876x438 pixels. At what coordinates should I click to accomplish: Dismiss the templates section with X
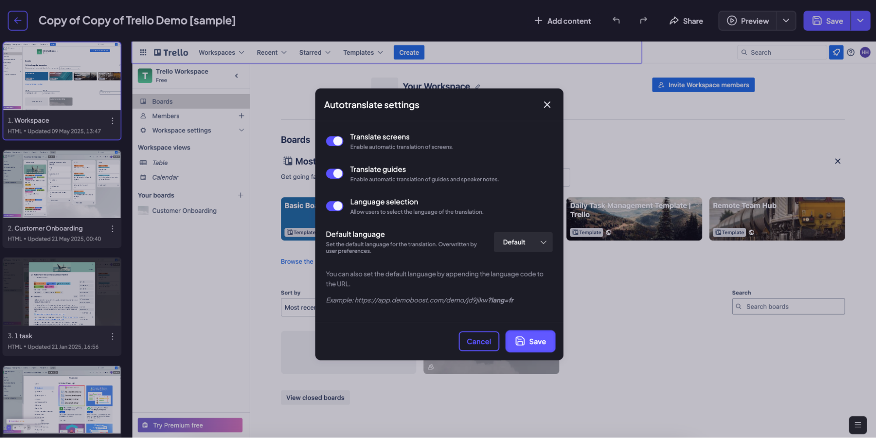(x=837, y=161)
